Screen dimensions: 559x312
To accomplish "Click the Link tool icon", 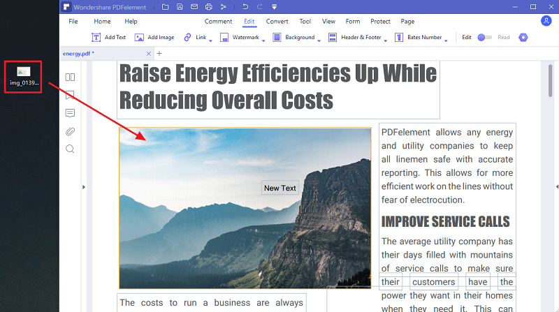I will click(187, 38).
